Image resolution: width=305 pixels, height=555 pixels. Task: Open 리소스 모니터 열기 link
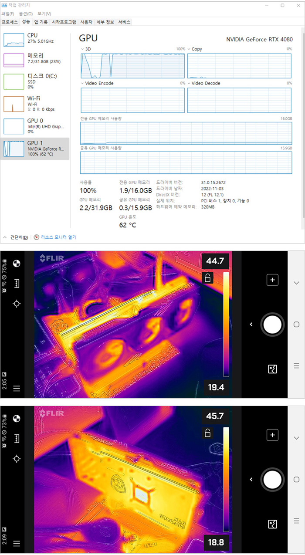[59, 237]
